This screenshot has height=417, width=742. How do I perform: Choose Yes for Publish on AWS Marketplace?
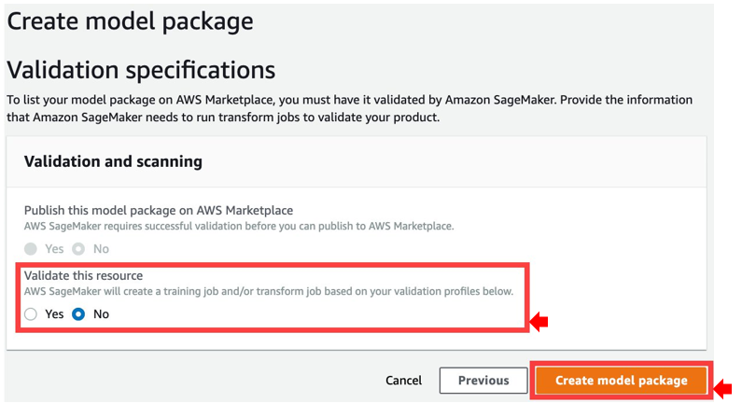point(31,249)
